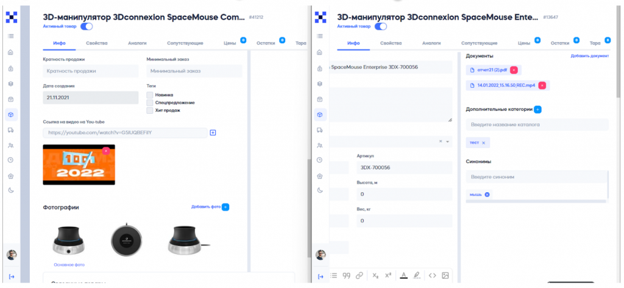624x288 pixels.
Task: Pick text color via underlined A icon
Action: pyautogui.click(x=403, y=275)
